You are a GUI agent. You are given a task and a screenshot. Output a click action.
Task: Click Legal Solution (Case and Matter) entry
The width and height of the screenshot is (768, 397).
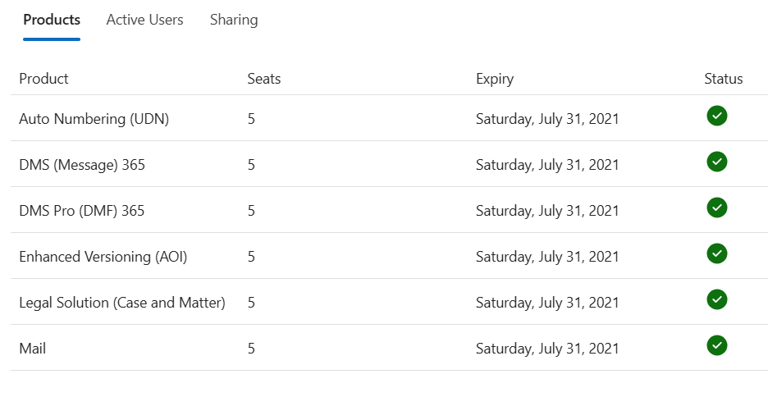[122, 303]
